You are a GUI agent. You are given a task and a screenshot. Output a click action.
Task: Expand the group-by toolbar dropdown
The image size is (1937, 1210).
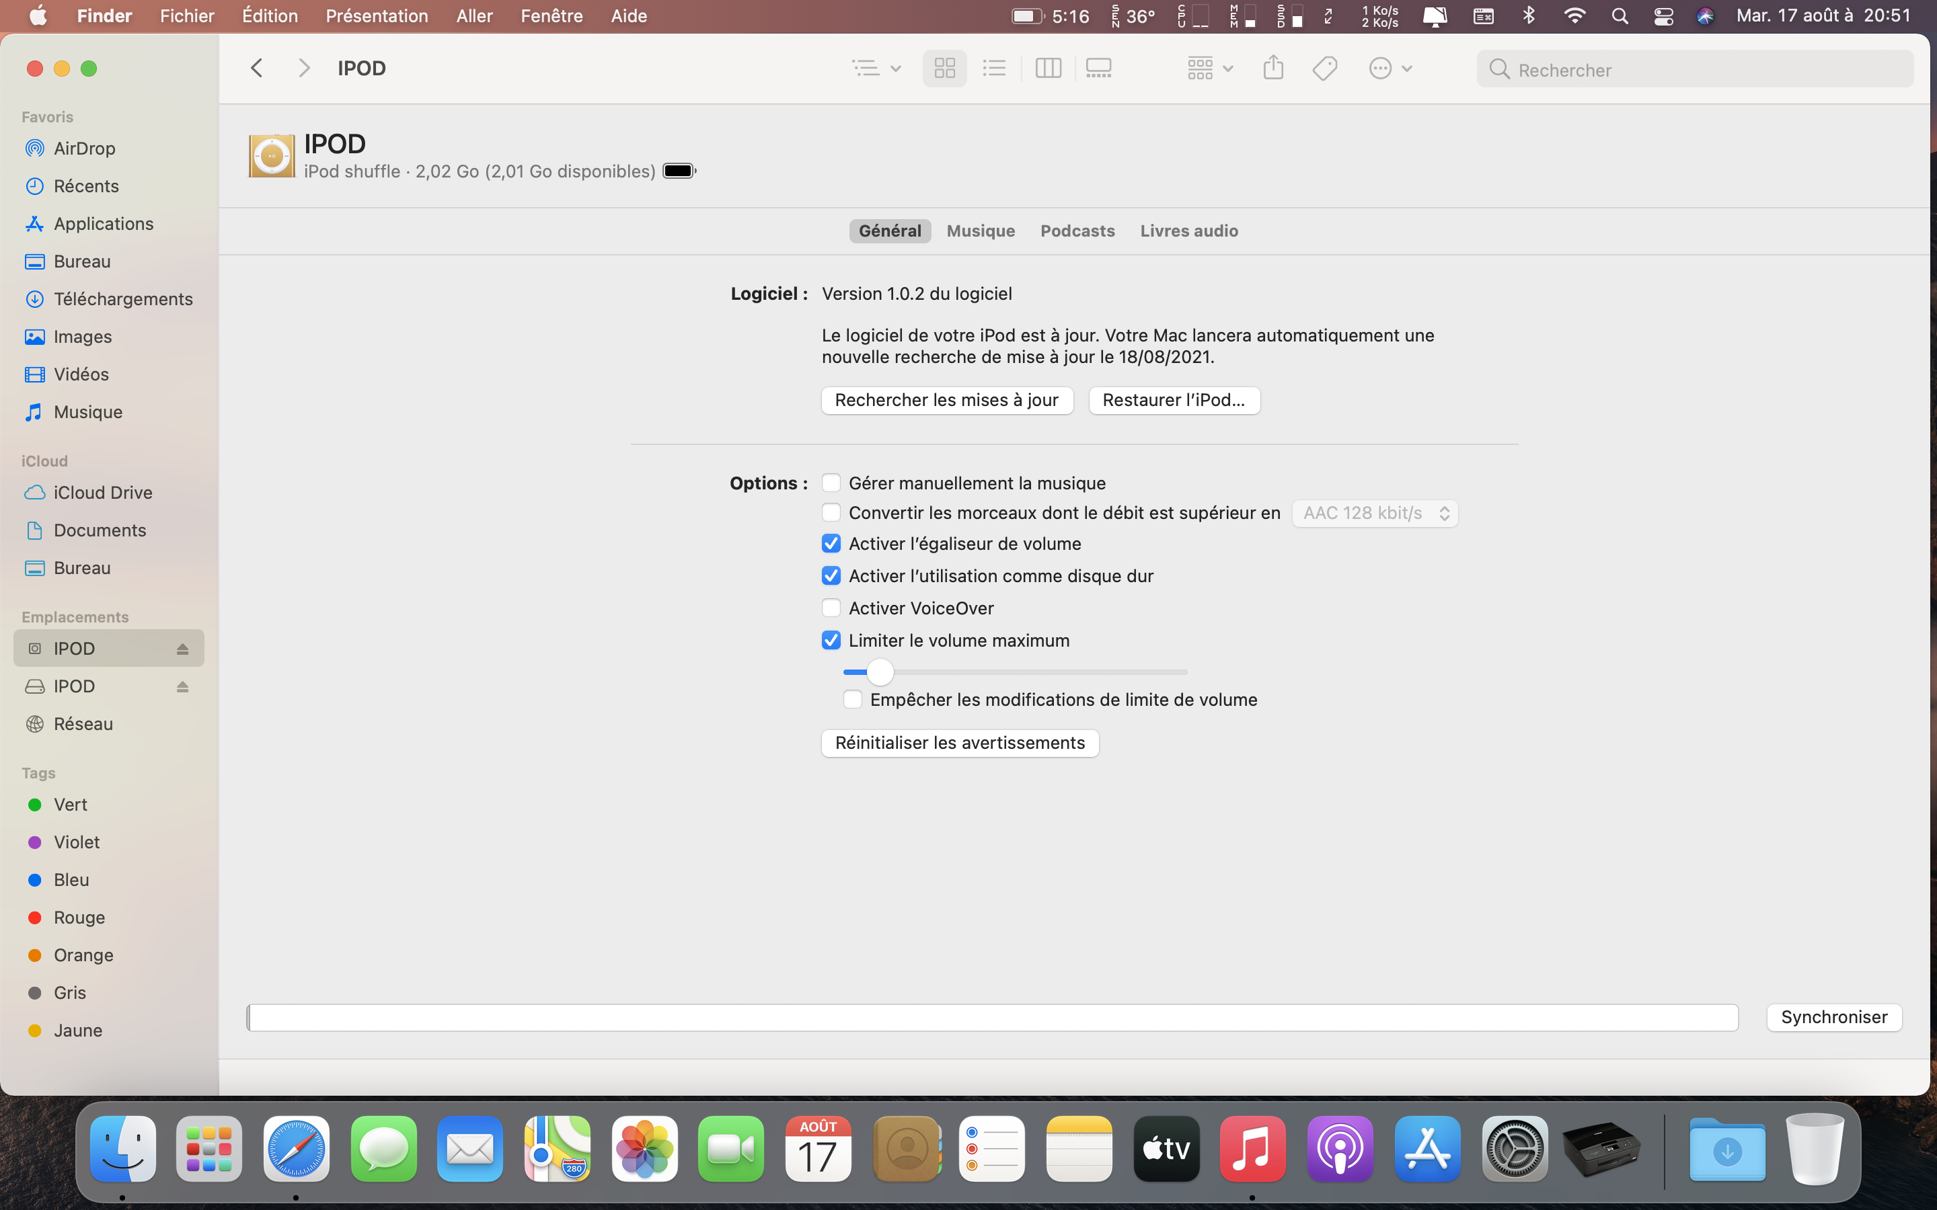point(1209,69)
